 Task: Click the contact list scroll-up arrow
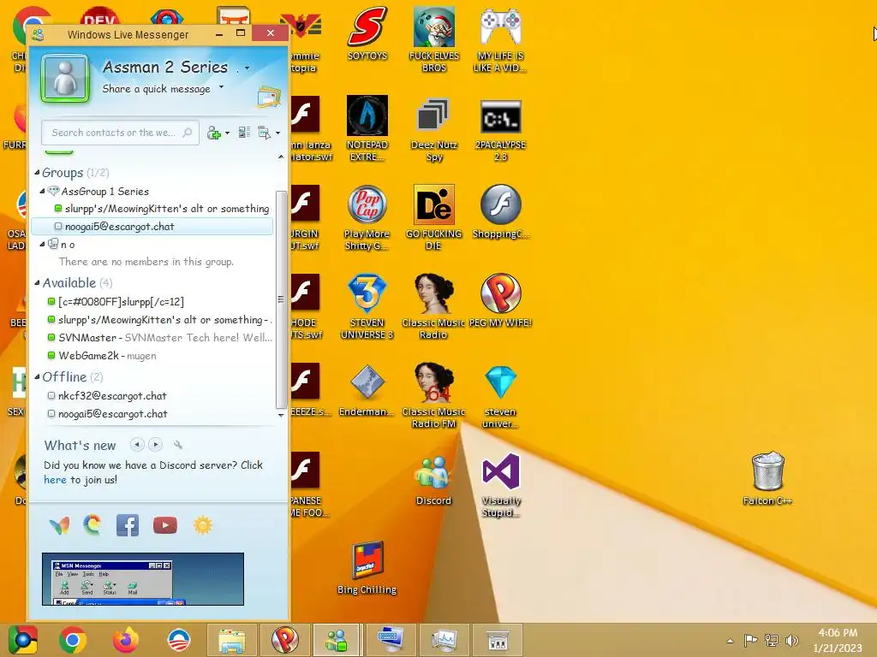pyautogui.click(x=281, y=157)
